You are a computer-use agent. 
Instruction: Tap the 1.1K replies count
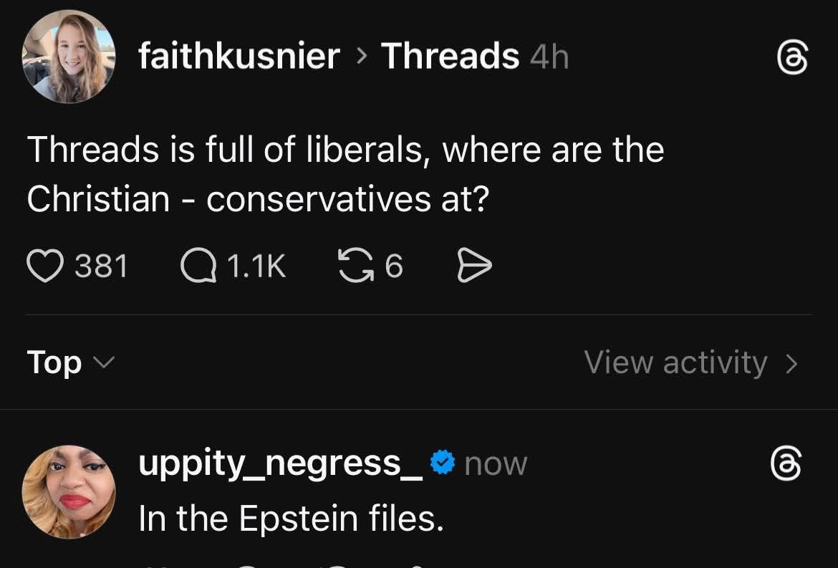pyautogui.click(x=256, y=267)
